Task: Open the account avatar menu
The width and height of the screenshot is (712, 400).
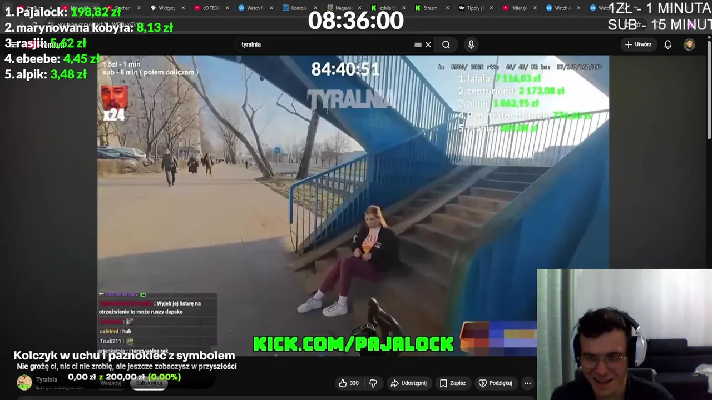Action: 689,44
